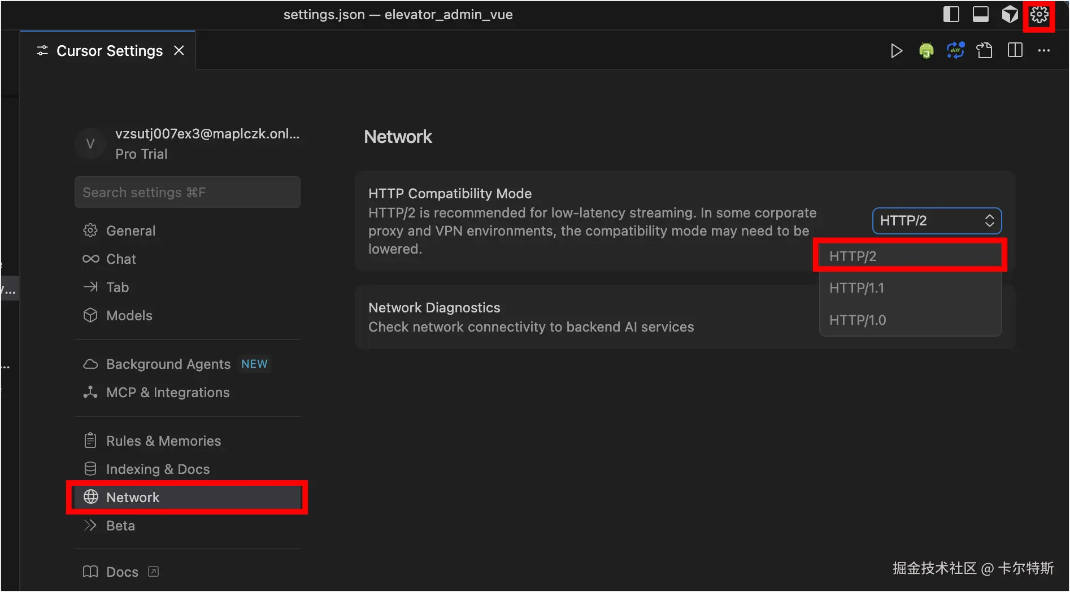This screenshot has width=1070, height=592.
Task: Click the Run play triangle icon
Action: coord(897,51)
